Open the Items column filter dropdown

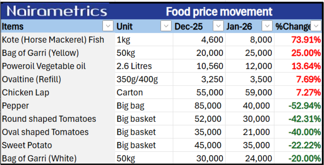click(x=108, y=26)
